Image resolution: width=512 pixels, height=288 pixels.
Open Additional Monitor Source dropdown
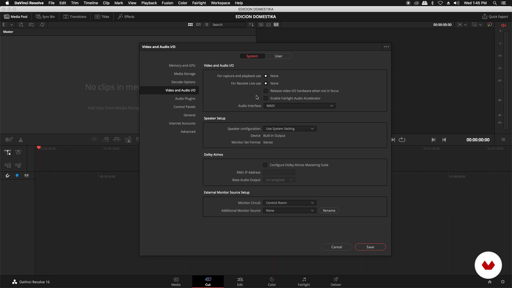point(290,211)
